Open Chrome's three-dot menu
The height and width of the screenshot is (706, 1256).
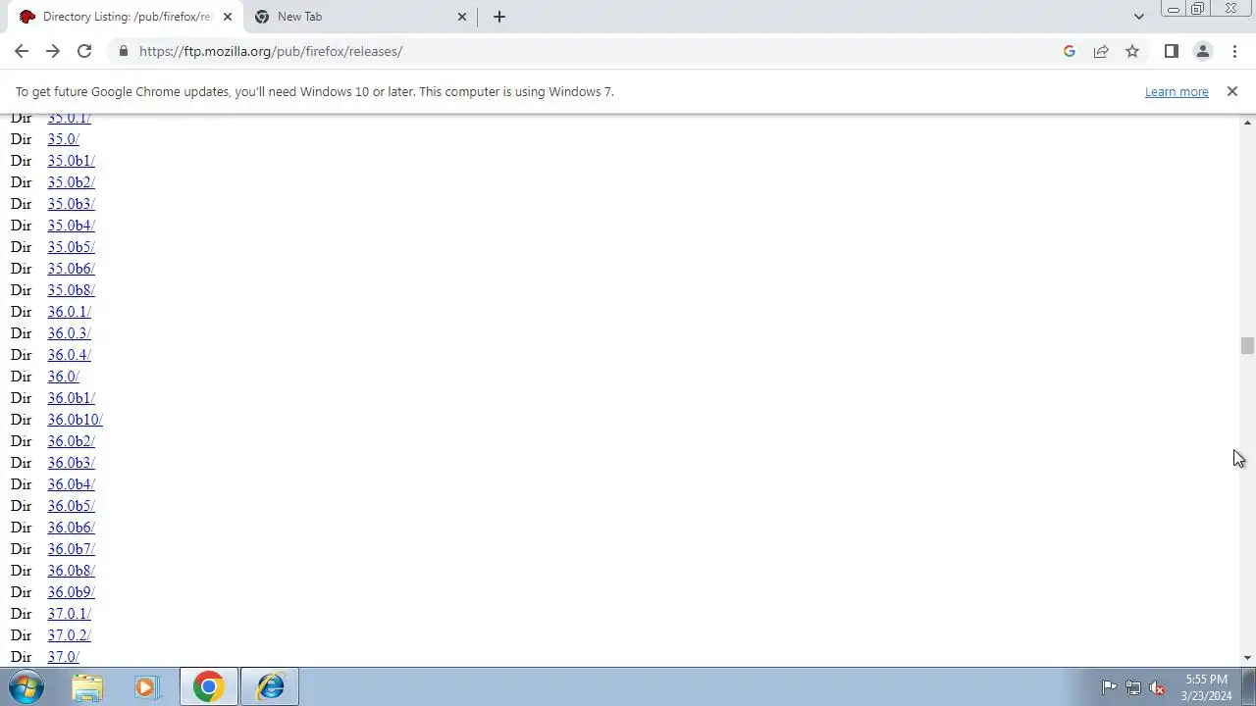point(1234,51)
